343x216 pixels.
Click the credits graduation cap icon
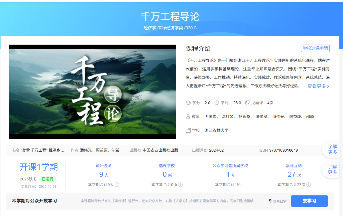coord(188,103)
